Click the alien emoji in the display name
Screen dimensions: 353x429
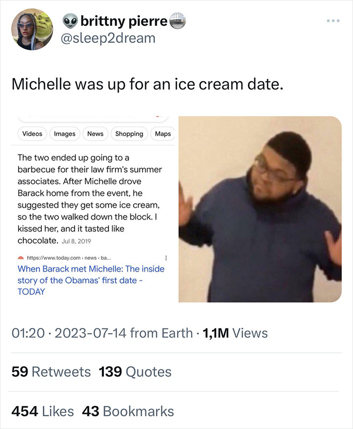pyautogui.click(x=69, y=21)
